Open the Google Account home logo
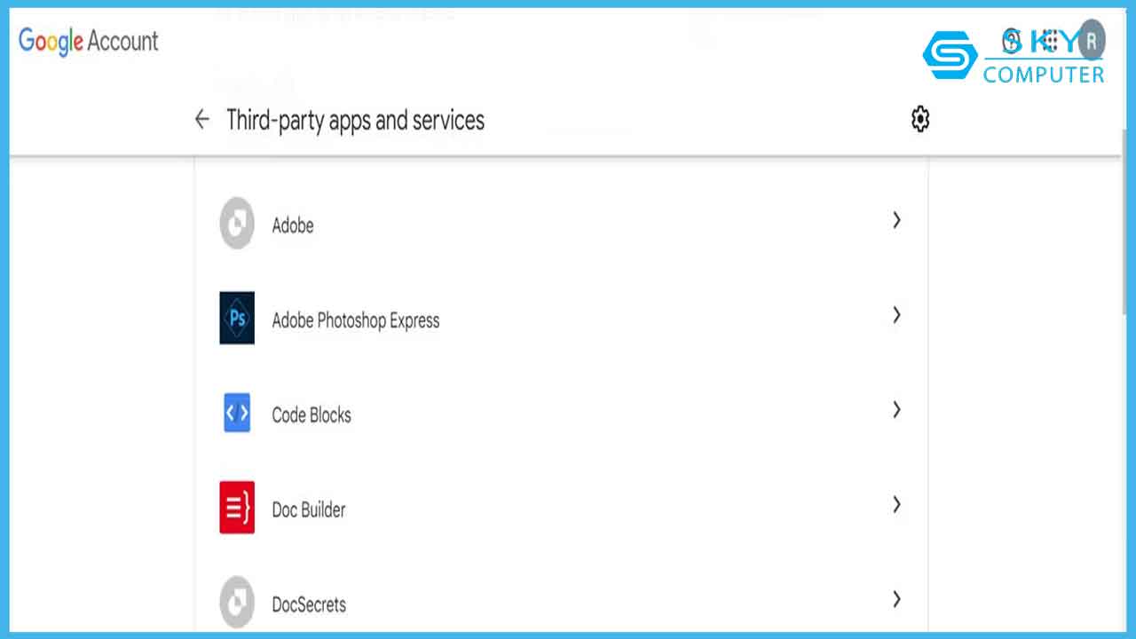This screenshot has height=639, width=1136. click(89, 41)
